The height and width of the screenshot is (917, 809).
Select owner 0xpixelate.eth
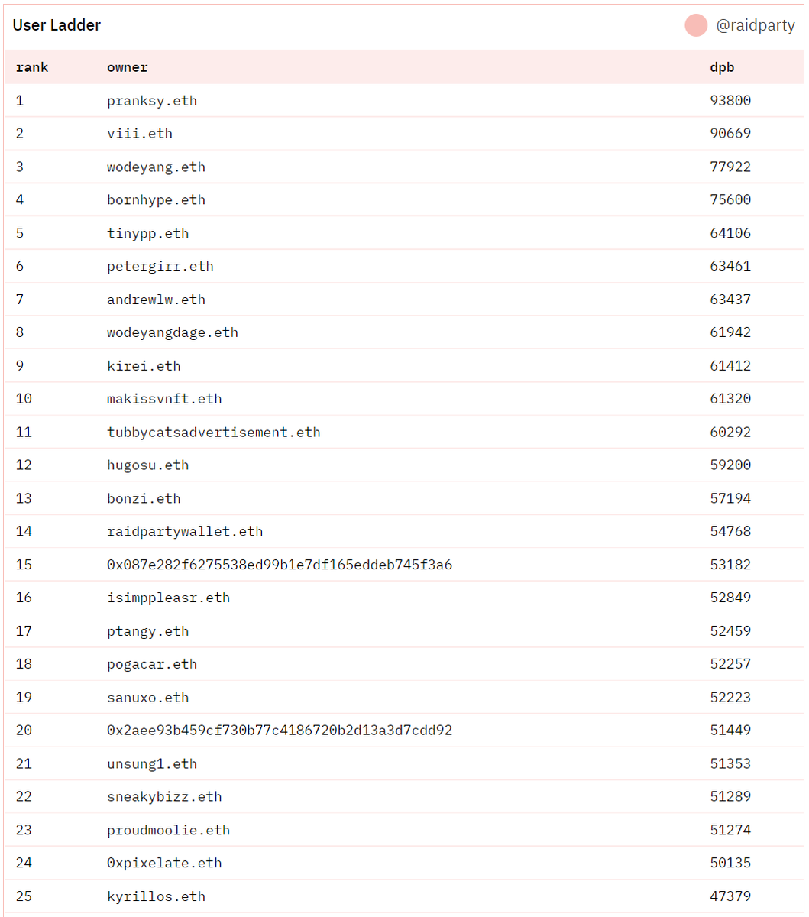tap(164, 864)
